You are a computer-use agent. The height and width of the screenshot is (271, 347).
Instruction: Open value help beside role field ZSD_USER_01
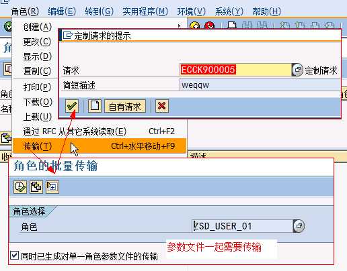pyautogui.click(x=299, y=226)
